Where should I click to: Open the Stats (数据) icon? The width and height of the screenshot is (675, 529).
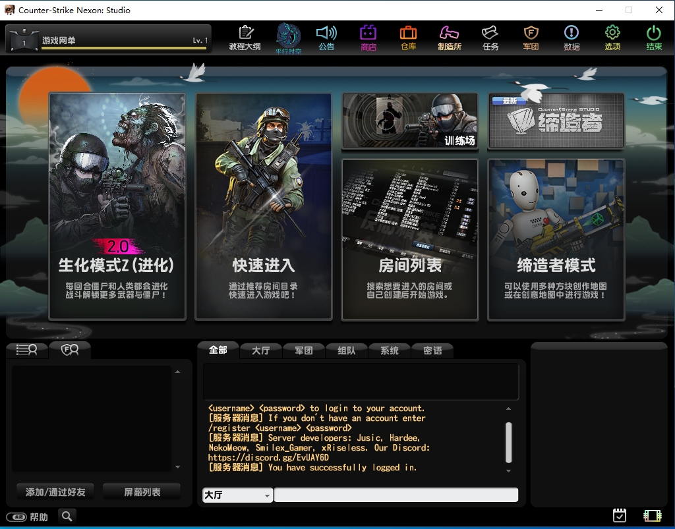click(572, 38)
